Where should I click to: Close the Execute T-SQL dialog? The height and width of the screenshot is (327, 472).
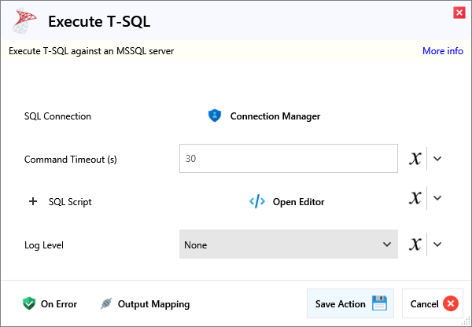pyautogui.click(x=459, y=13)
